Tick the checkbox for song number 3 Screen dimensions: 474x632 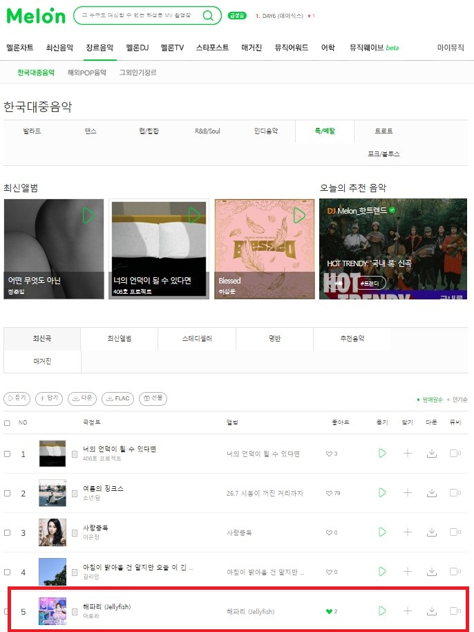click(7, 532)
